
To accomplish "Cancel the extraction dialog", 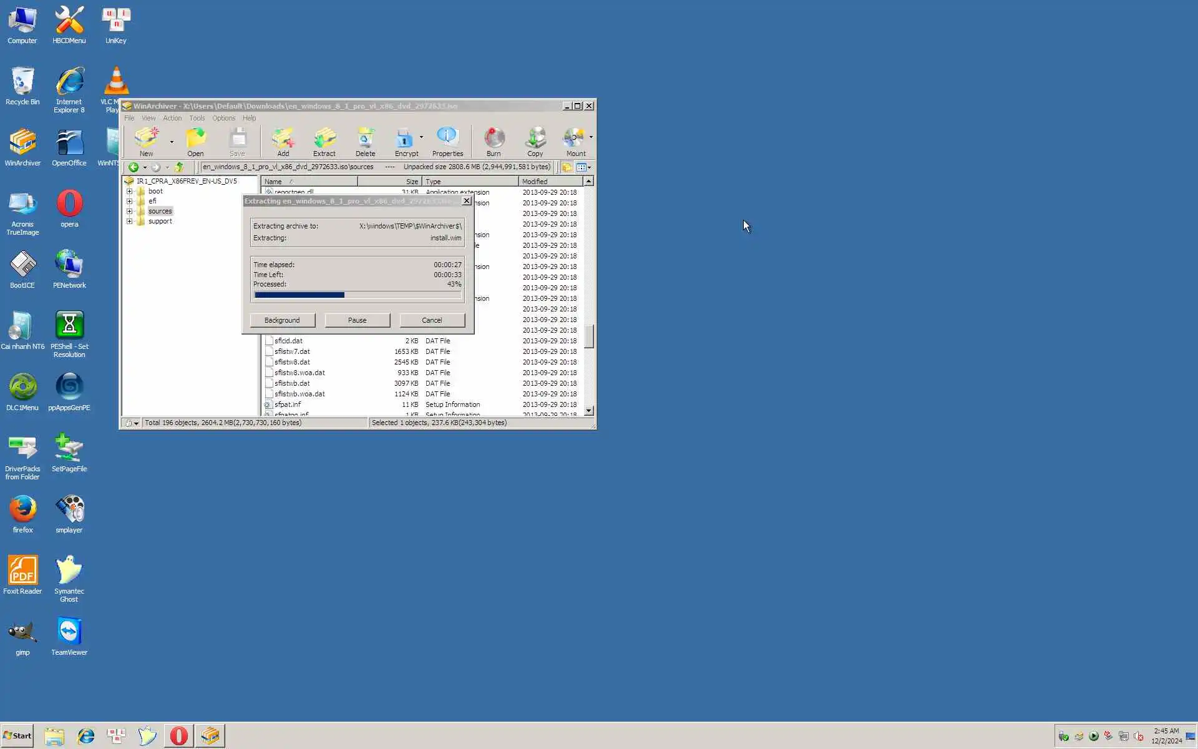I will pyautogui.click(x=432, y=320).
